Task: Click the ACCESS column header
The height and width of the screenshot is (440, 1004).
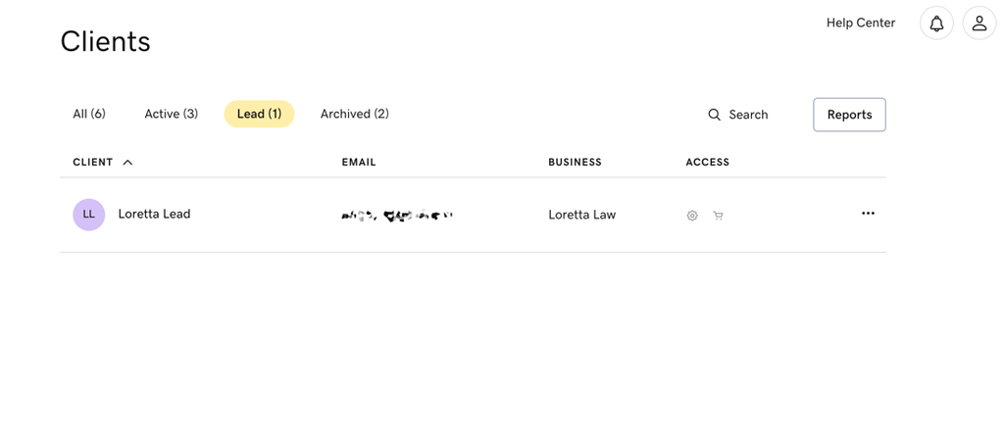Action: click(x=707, y=163)
